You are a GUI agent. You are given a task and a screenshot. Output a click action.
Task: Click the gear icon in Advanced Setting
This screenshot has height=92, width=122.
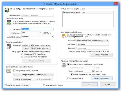point(64,65)
